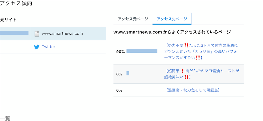Click the document icon beside www.smartnews.com
263x121 pixels.
(37, 34)
